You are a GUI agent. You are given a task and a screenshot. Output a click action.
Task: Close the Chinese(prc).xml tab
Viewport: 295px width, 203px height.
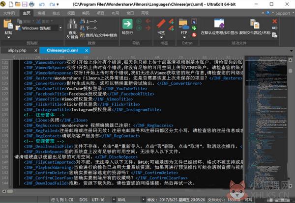pos(87,51)
